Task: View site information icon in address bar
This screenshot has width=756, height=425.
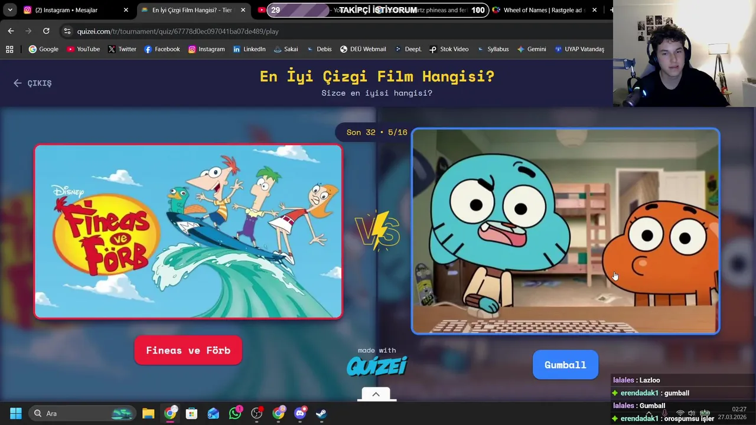Action: coord(67,31)
